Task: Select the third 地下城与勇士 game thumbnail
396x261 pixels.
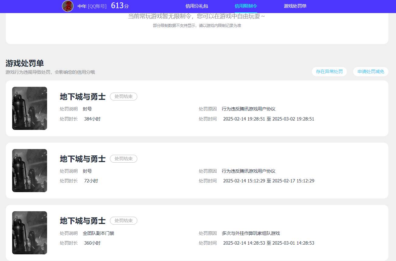Action: pyautogui.click(x=29, y=232)
